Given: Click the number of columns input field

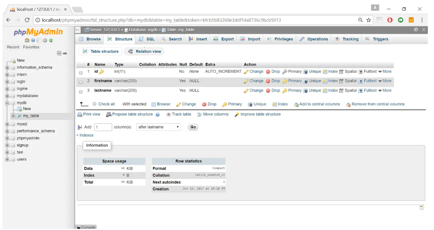Looking at the screenshot, I should point(103,127).
